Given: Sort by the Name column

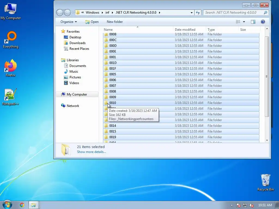Looking at the screenshot, I should 138,29.
